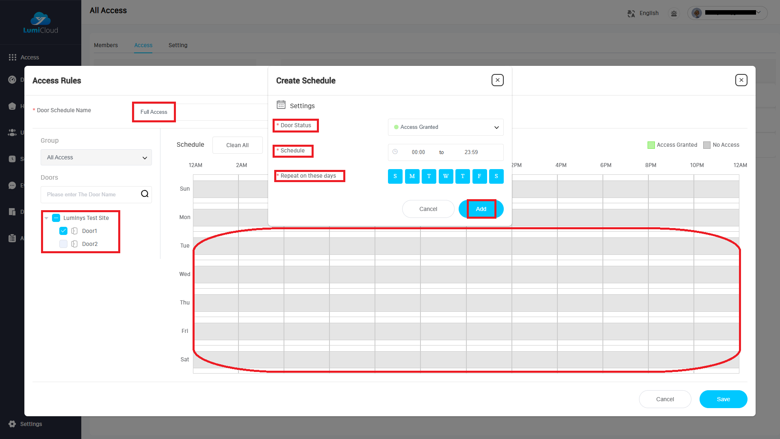This screenshot has width=780, height=439.
Task: Click the Access Granted green legend swatch
Action: (x=651, y=145)
